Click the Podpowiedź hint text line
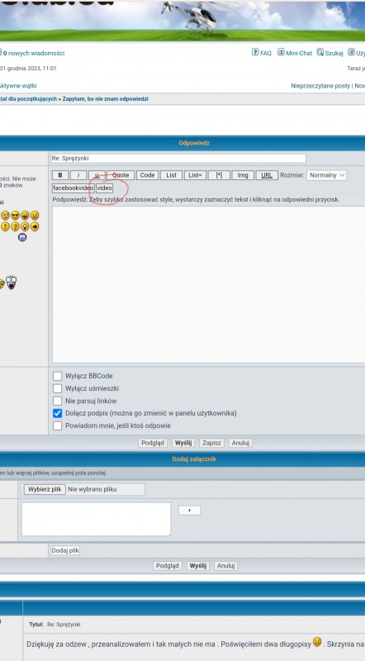365x661 pixels. click(196, 199)
